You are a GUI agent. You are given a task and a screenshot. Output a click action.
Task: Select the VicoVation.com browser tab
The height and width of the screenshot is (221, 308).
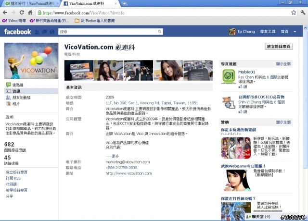tap(90, 3)
